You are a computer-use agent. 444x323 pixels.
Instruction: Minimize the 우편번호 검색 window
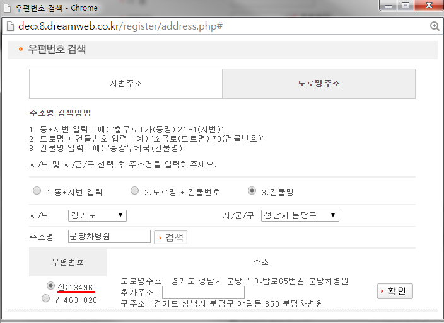click(385, 6)
